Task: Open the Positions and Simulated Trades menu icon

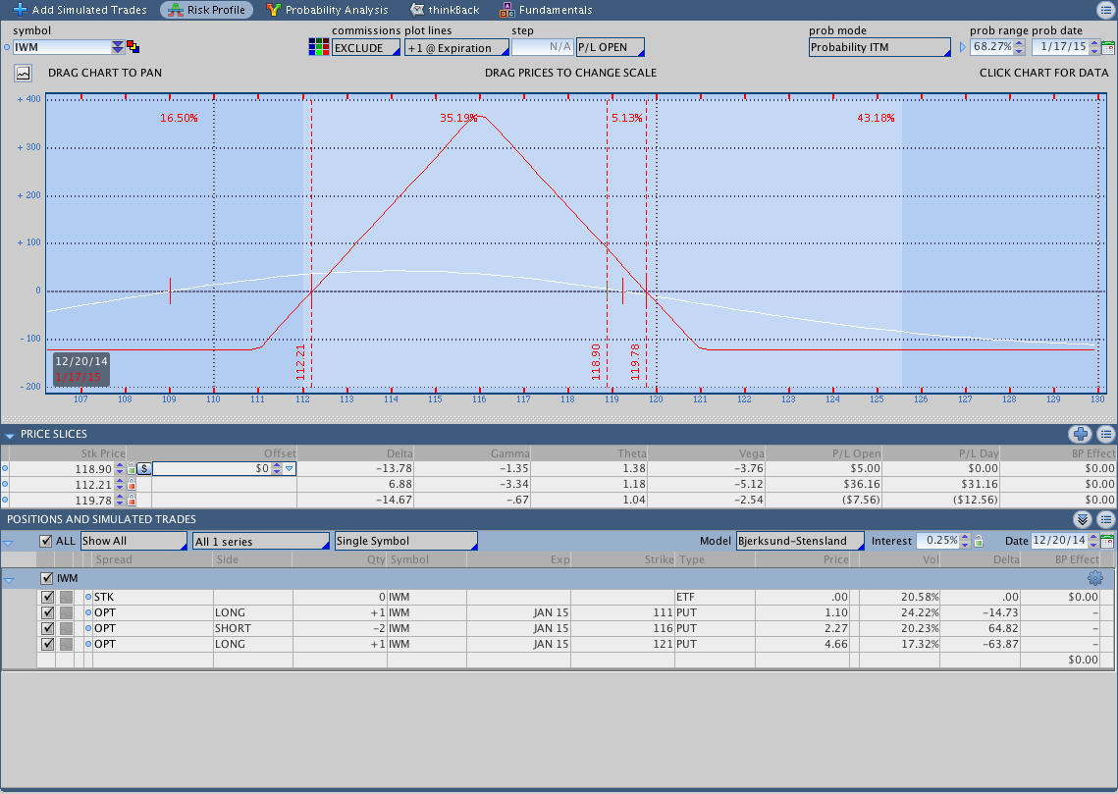Action: click(x=1106, y=519)
